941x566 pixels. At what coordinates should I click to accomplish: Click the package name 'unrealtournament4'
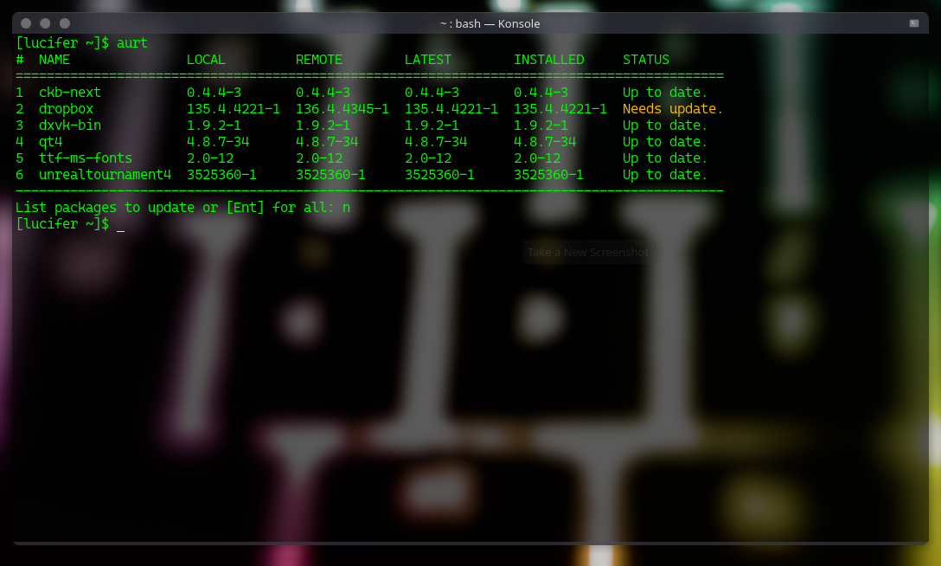coord(105,175)
